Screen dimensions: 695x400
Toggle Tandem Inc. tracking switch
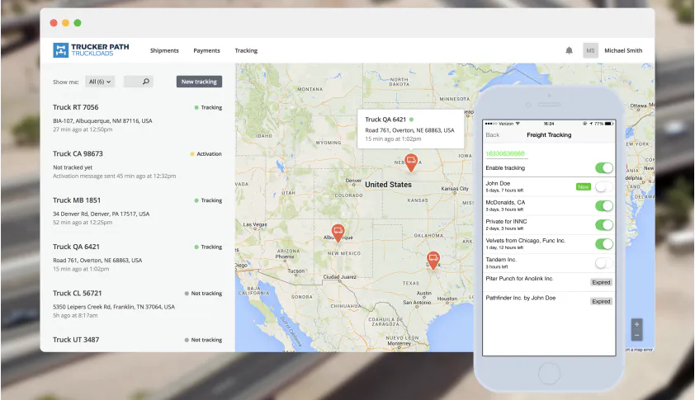coord(603,263)
